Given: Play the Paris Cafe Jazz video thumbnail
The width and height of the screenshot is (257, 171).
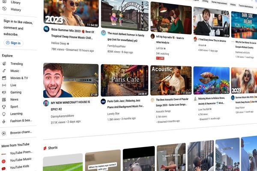Looking at the screenshot, I should (x=124, y=80).
